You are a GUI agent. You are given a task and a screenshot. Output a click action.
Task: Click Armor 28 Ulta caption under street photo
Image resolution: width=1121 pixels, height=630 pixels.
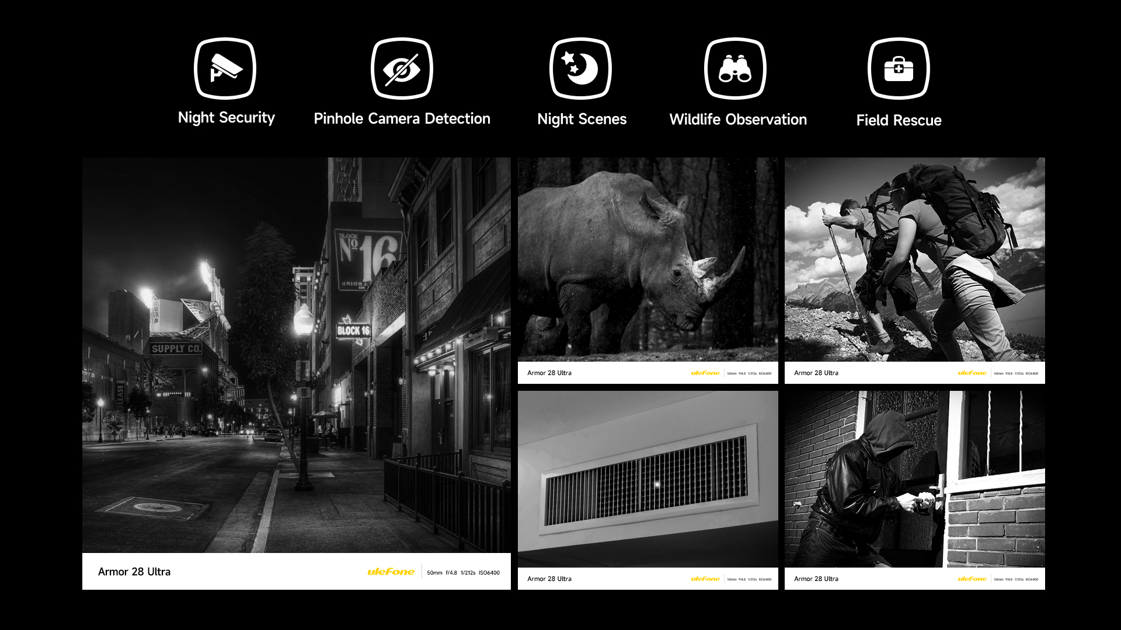[134, 572]
